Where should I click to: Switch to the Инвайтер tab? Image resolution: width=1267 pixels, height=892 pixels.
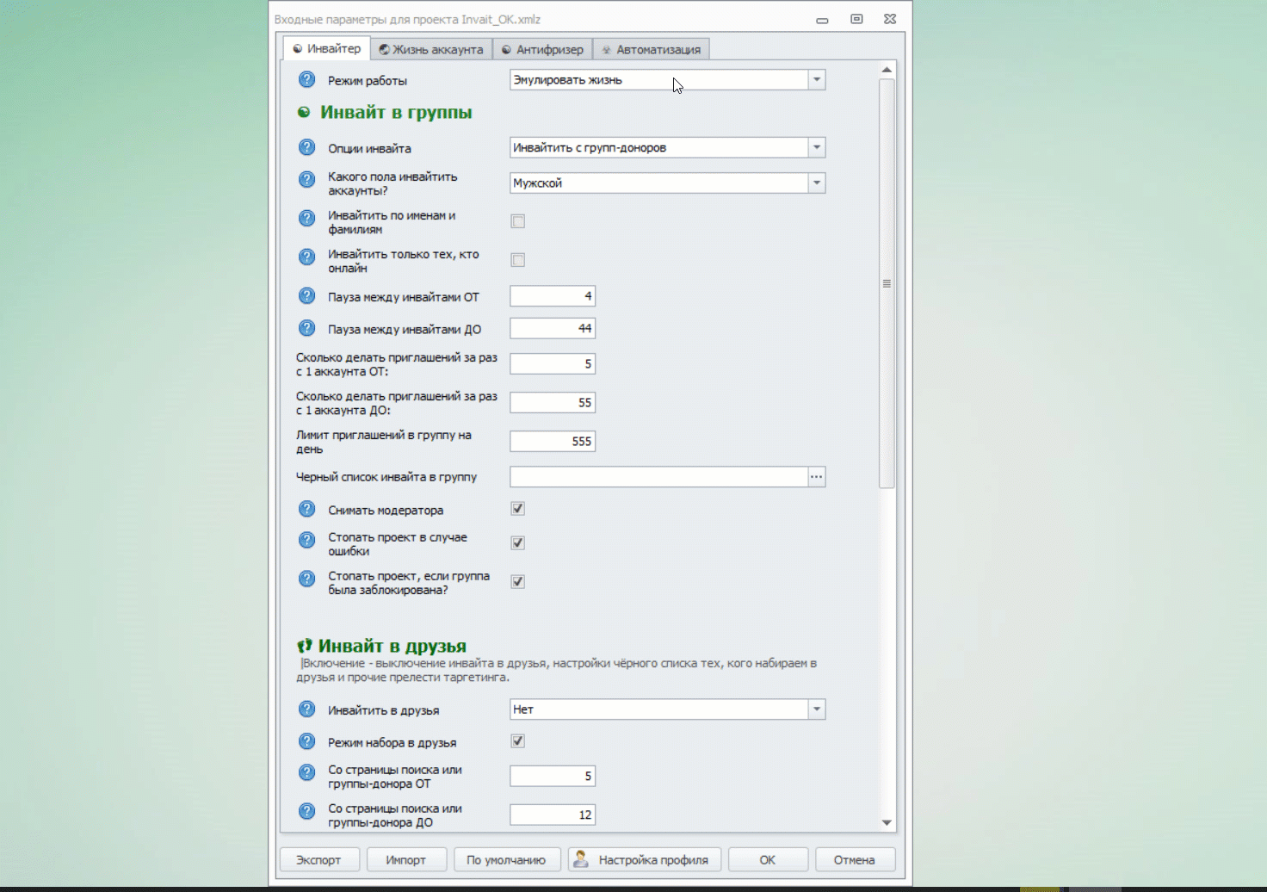327,48
